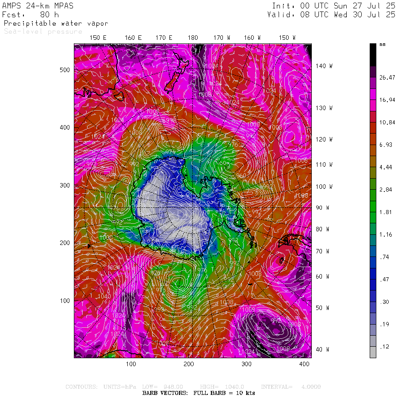Click the "BARB VECTORS: FULL BARB = 10 kts" caption
398x398 pixels.
click(x=199, y=393)
